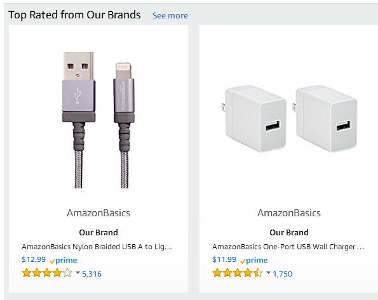Click the USB Lightning cable product image

[x=98, y=120]
